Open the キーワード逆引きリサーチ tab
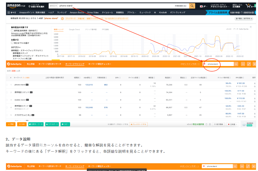The image size is (258, 171). pyautogui.click(x=50, y=64)
